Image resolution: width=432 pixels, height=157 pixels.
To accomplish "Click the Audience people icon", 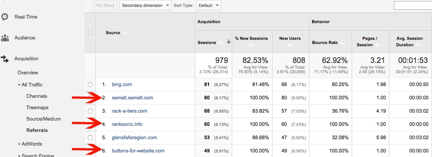I will pos(5,38).
